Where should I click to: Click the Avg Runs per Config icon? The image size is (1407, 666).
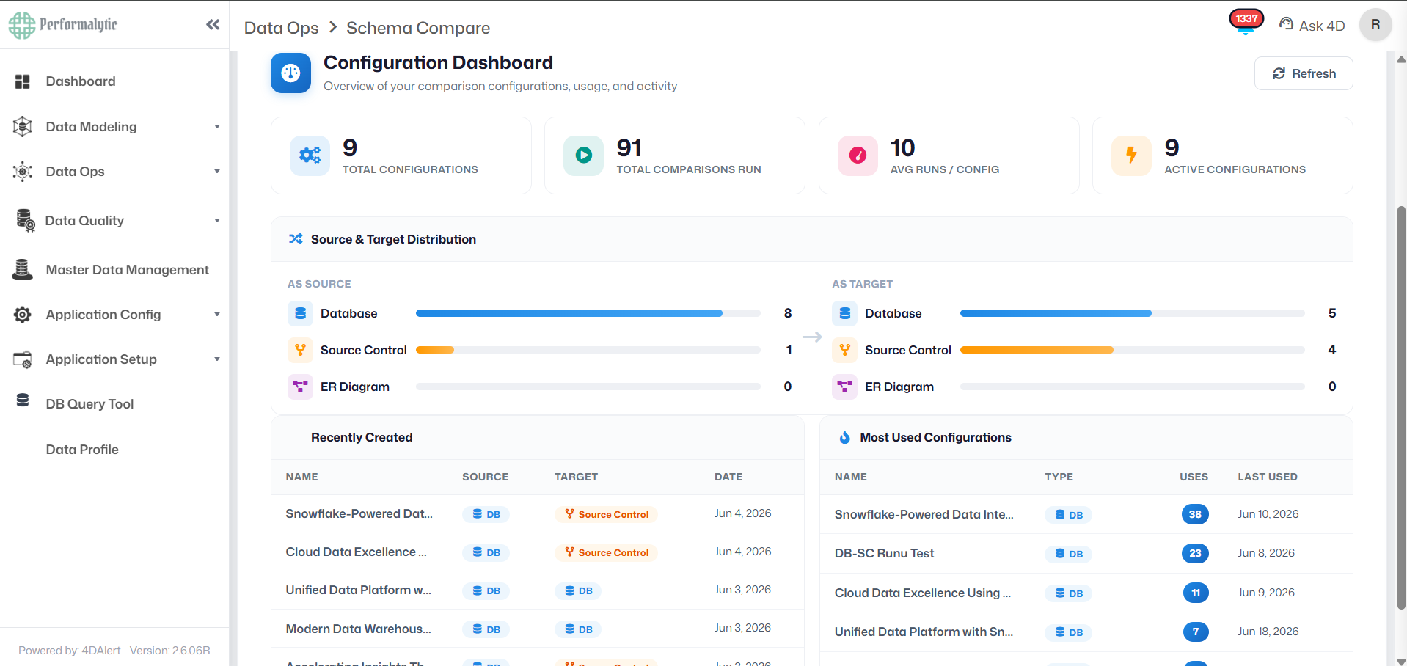(x=858, y=155)
